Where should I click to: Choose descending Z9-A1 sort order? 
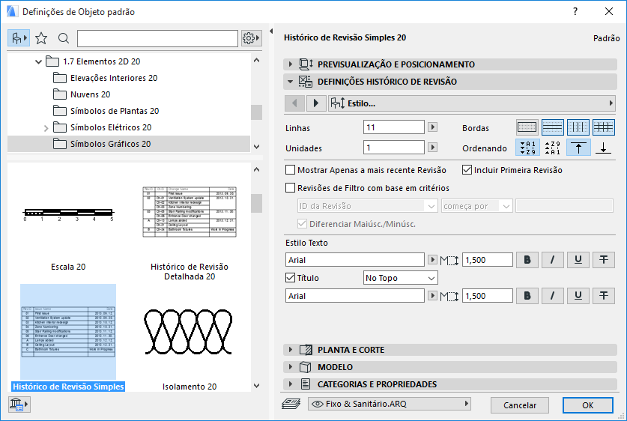(x=553, y=148)
